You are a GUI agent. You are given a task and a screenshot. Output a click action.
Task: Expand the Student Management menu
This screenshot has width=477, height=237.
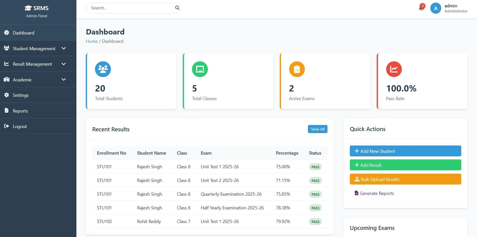[x=64, y=48]
